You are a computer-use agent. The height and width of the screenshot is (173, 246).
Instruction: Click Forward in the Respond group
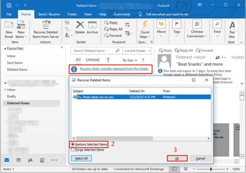pos(113,35)
